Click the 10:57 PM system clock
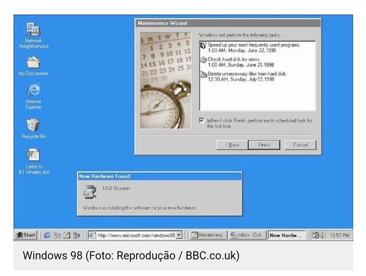This screenshot has width=366, height=276. (339, 235)
